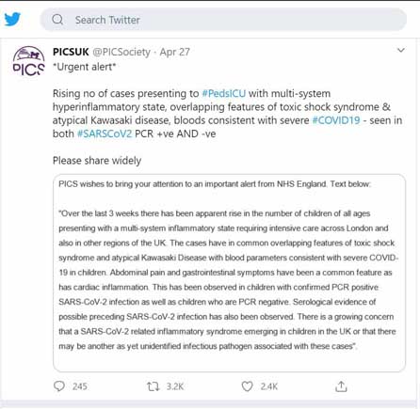
Task: View the 2.4K likes count
Action: click(x=269, y=386)
